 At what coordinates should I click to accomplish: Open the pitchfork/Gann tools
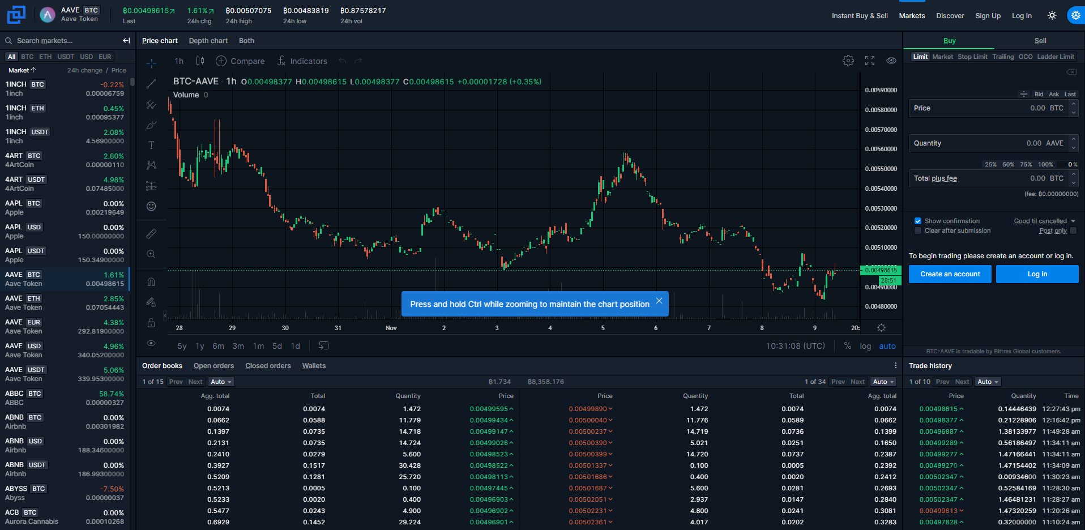click(151, 104)
